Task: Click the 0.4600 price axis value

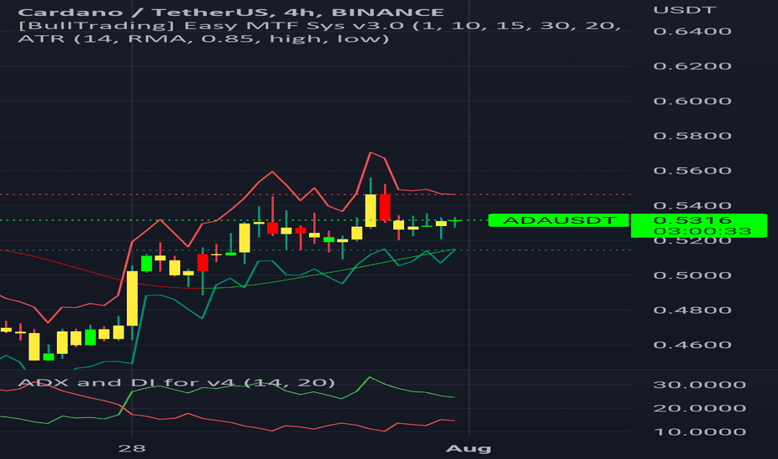Action: tap(692, 345)
